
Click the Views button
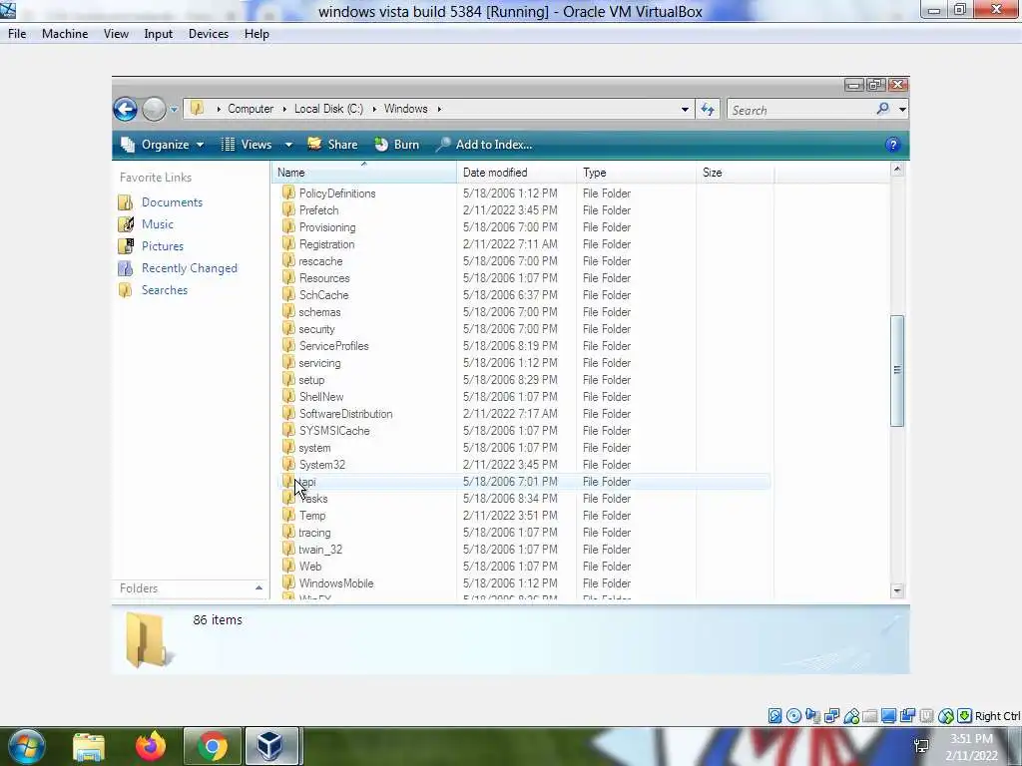click(247, 145)
